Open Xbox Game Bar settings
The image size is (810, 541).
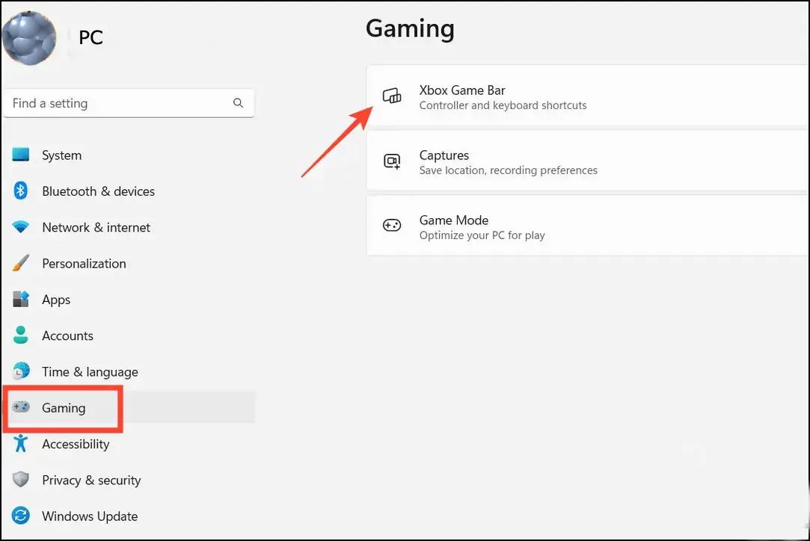(588, 96)
